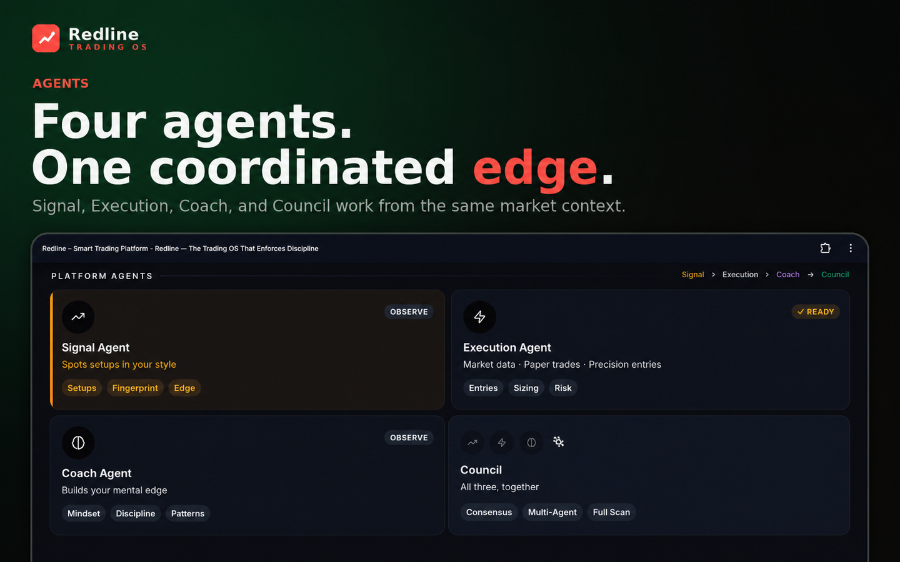Click the Mindset tag

click(84, 513)
